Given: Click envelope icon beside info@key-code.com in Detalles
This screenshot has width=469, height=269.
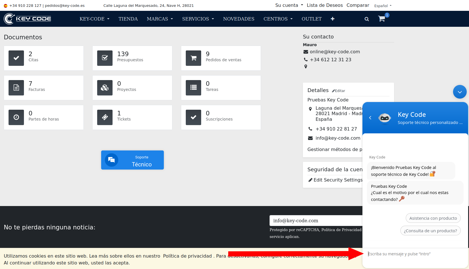Looking at the screenshot, I should (x=310, y=138).
